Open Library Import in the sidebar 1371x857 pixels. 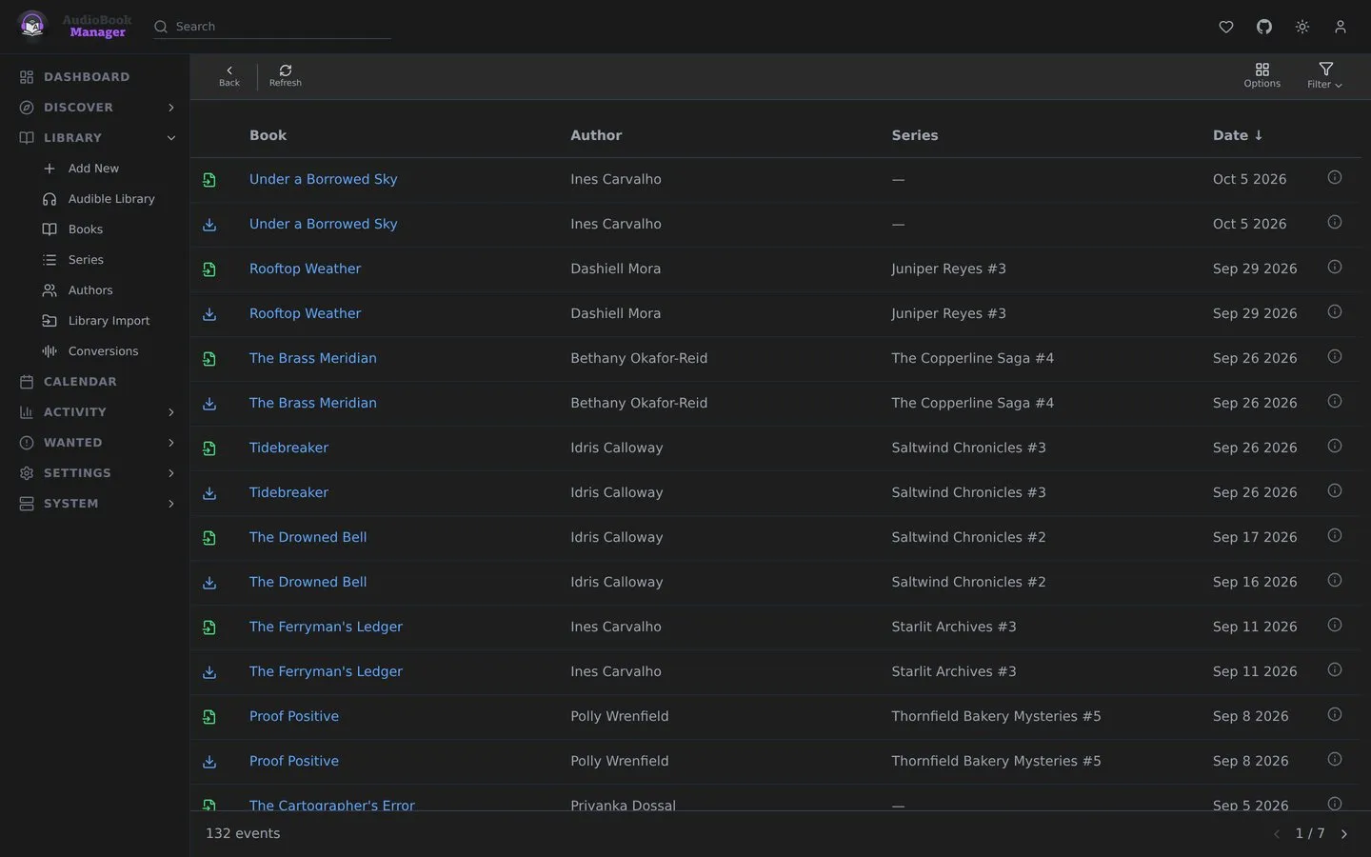pos(109,321)
